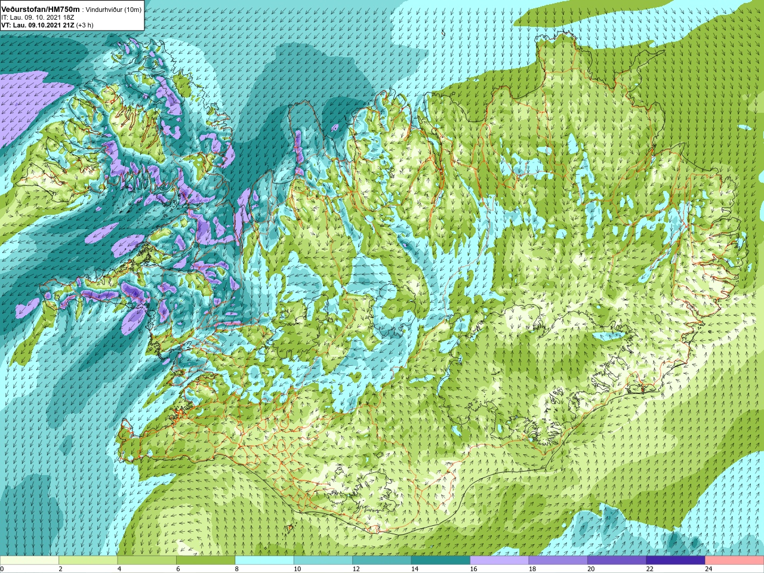
Task: Click the legend value 2
Action: (60, 569)
